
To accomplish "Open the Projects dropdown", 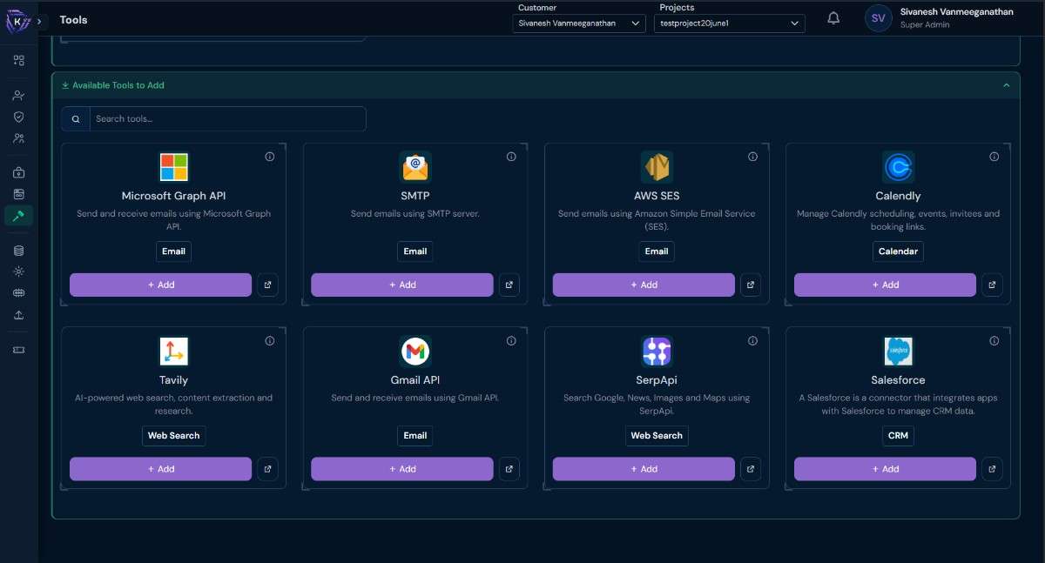I will tap(730, 23).
